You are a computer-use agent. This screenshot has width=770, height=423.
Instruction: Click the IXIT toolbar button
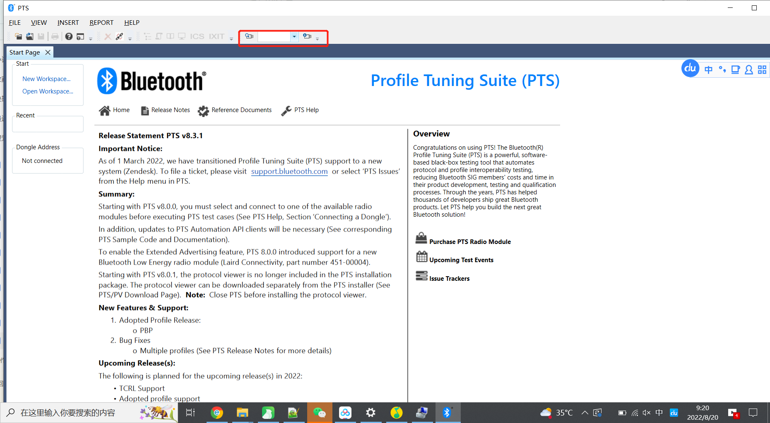(217, 36)
